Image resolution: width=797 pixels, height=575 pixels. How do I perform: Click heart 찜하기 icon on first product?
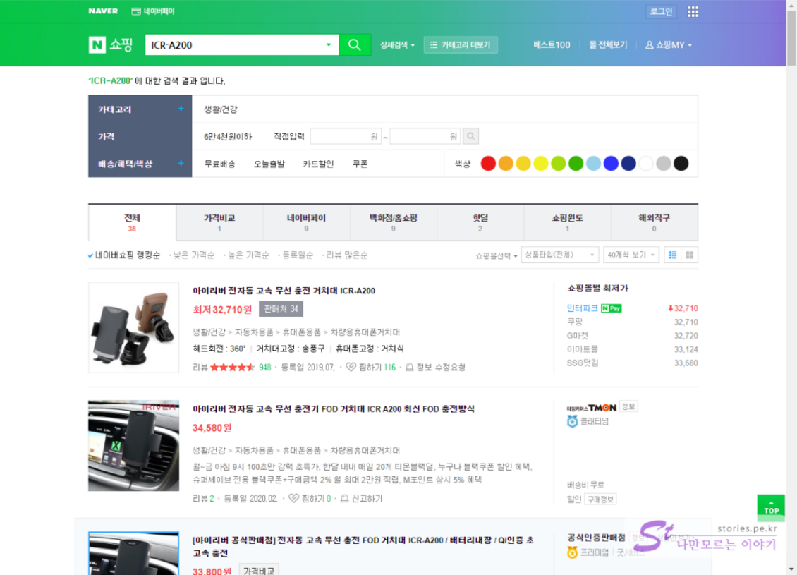351,367
